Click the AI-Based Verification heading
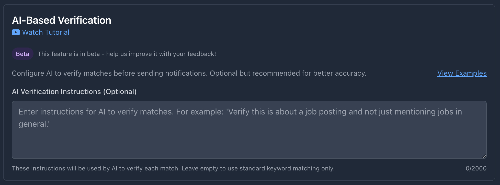 (62, 20)
